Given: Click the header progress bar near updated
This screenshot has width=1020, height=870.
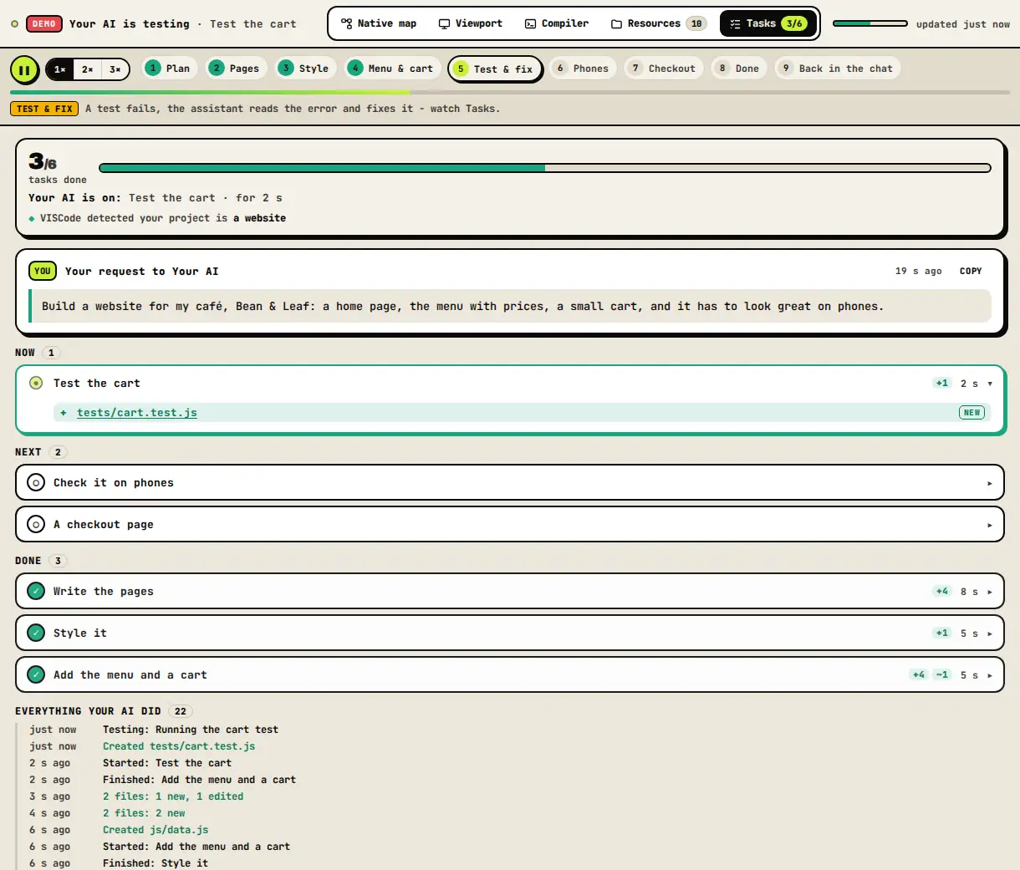Looking at the screenshot, I should (870, 23).
